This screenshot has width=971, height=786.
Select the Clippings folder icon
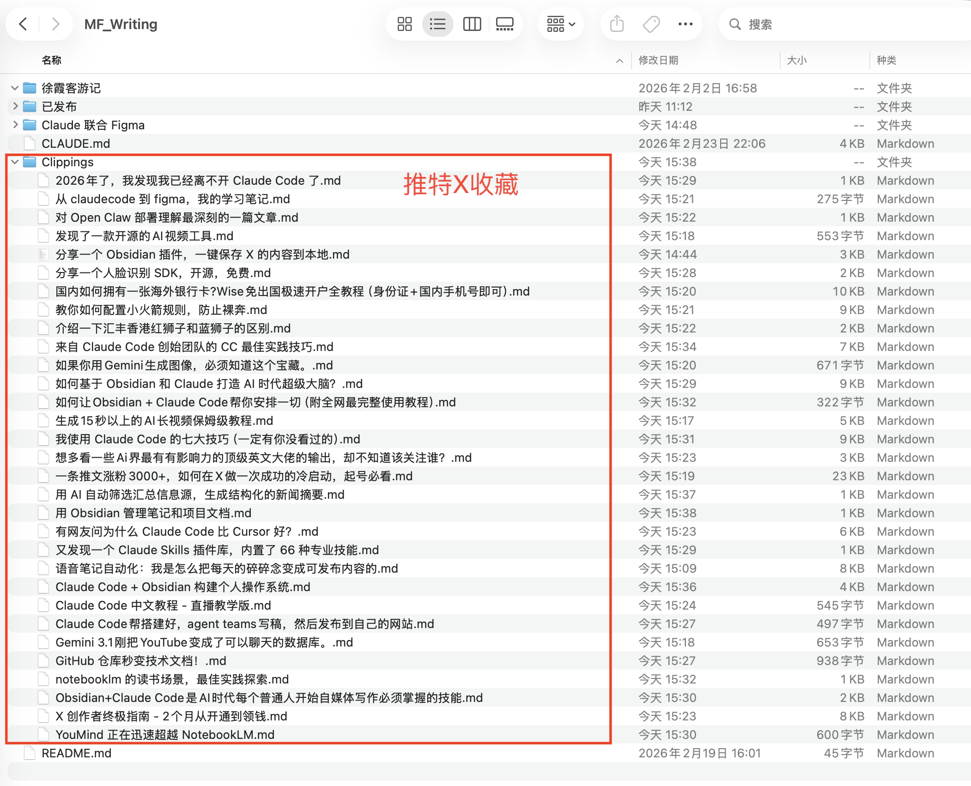(30, 162)
